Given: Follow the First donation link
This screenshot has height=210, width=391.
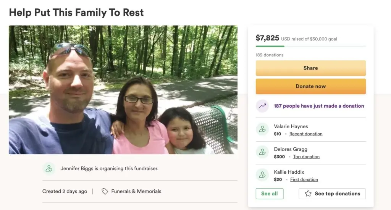Looking at the screenshot, I should pyautogui.click(x=304, y=180).
